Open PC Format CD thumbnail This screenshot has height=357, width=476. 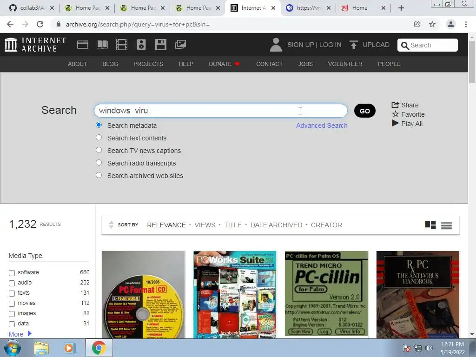143,295
